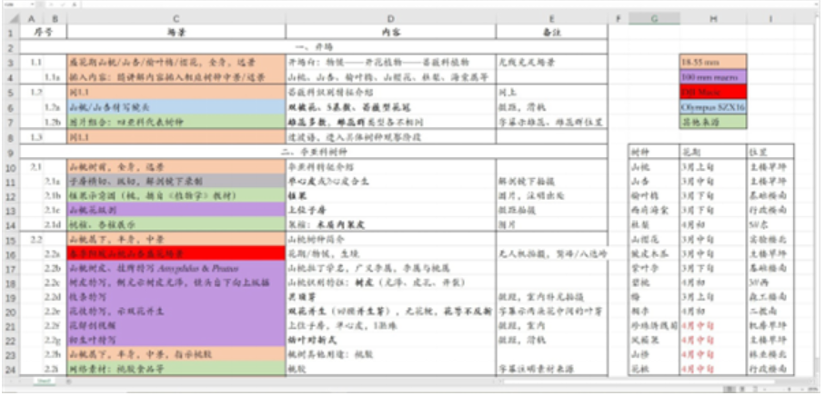The height and width of the screenshot is (396, 825).
Task: Select column G header
Action: click(x=654, y=19)
